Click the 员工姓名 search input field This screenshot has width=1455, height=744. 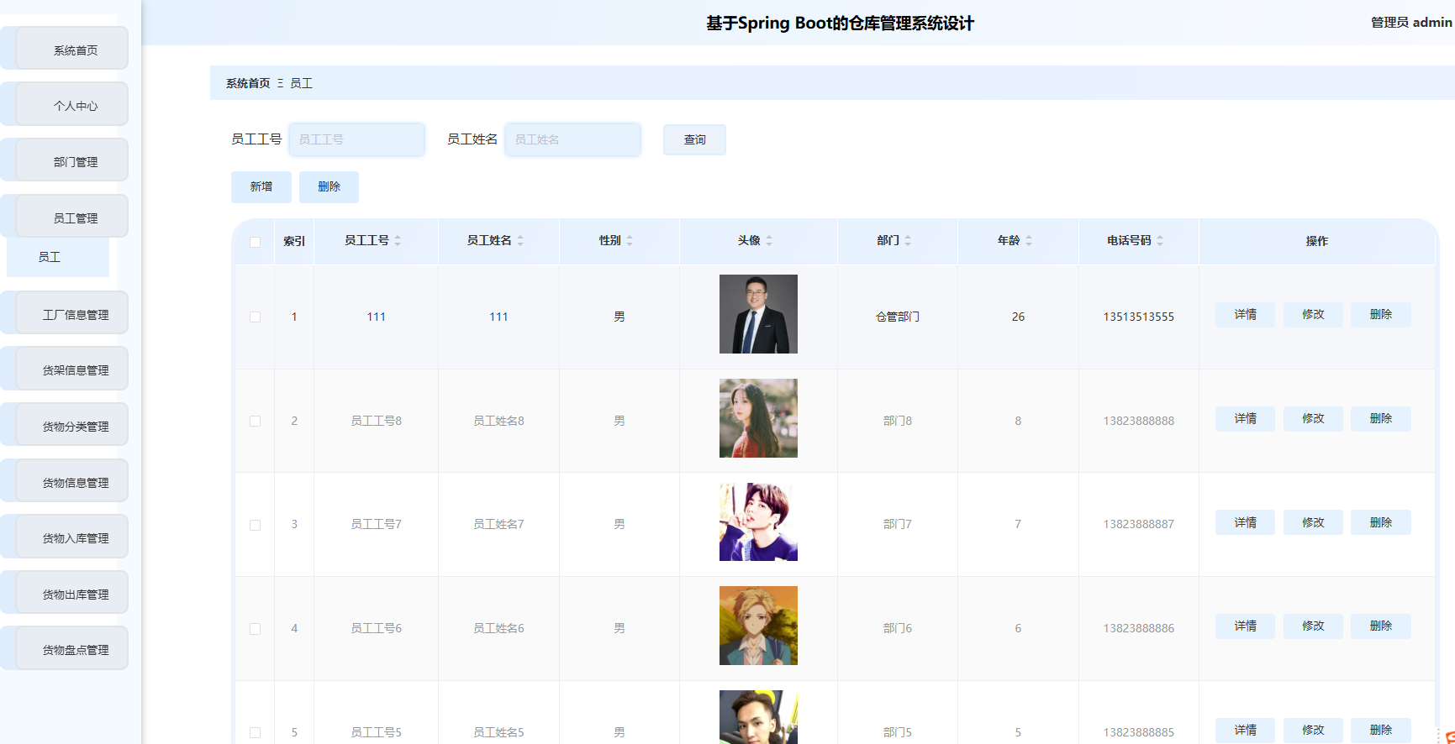(x=572, y=139)
